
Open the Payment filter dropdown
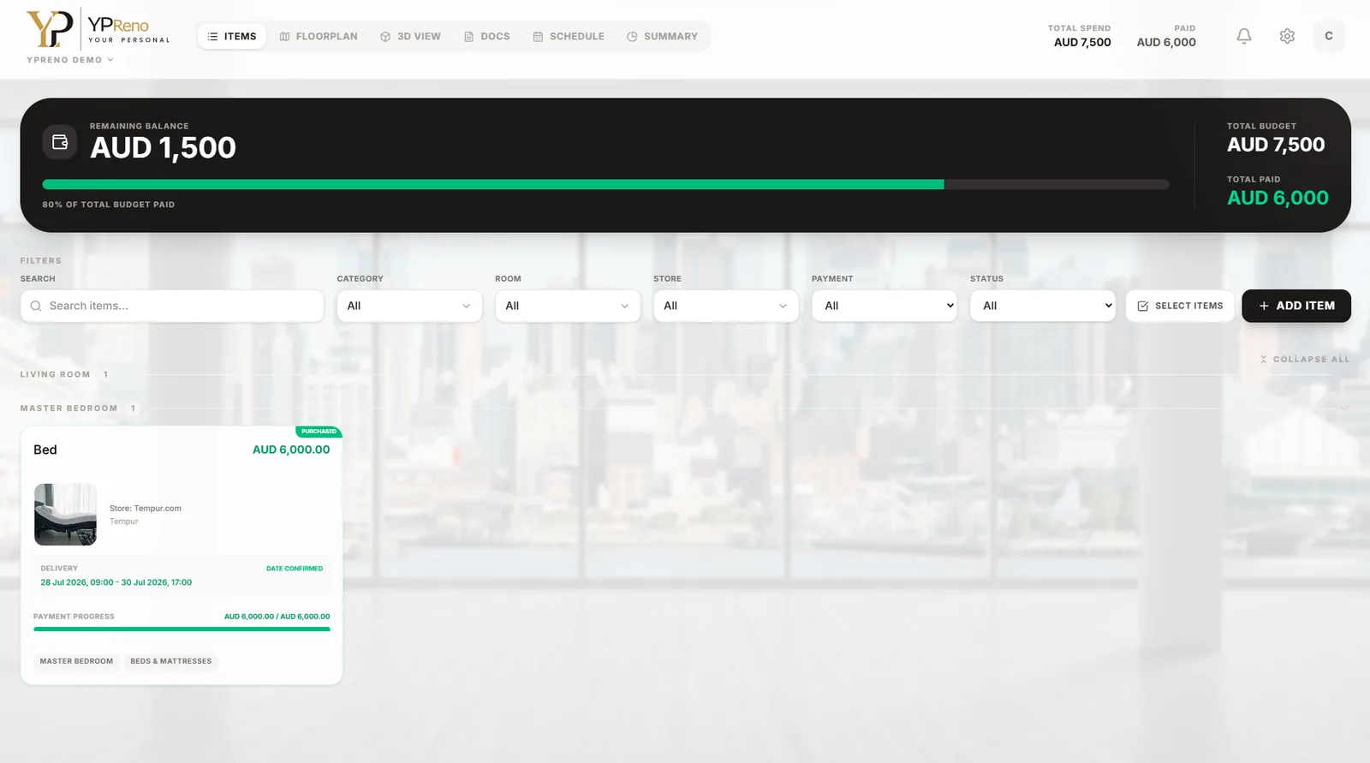pyautogui.click(x=885, y=306)
